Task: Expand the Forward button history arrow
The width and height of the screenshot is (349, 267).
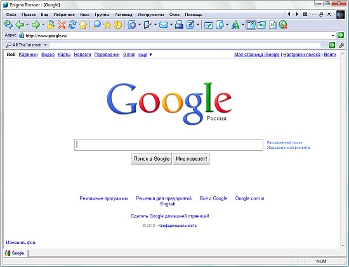Action: (43, 25)
